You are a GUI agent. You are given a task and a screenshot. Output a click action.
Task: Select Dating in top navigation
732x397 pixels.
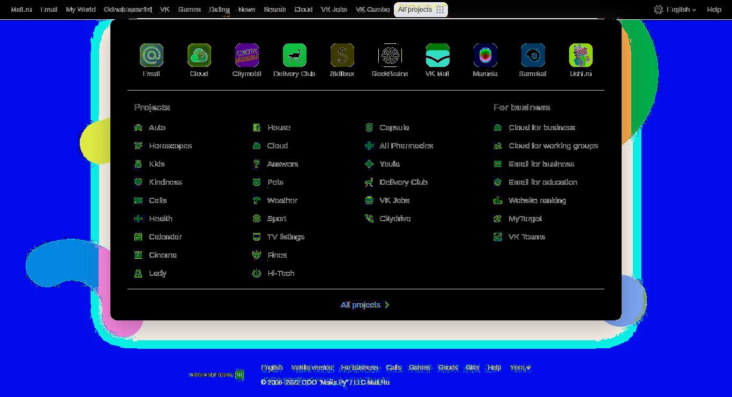click(219, 10)
